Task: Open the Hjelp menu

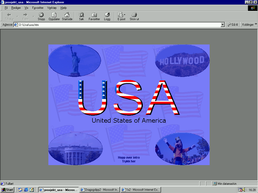Action: (x=63, y=8)
